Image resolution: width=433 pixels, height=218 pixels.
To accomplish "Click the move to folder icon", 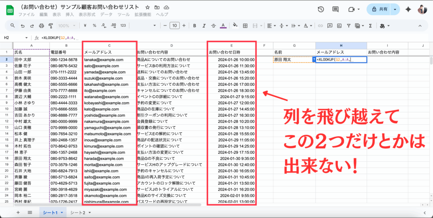I will click(x=157, y=7).
